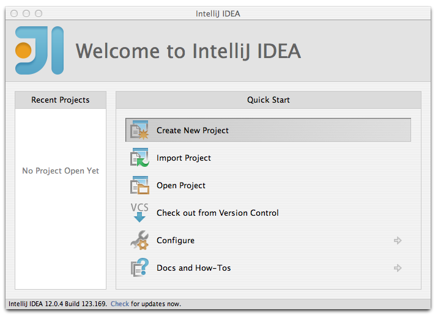The image size is (438, 319).
Task: Expand the Docs and How-Tos arrow
Action: [398, 268]
